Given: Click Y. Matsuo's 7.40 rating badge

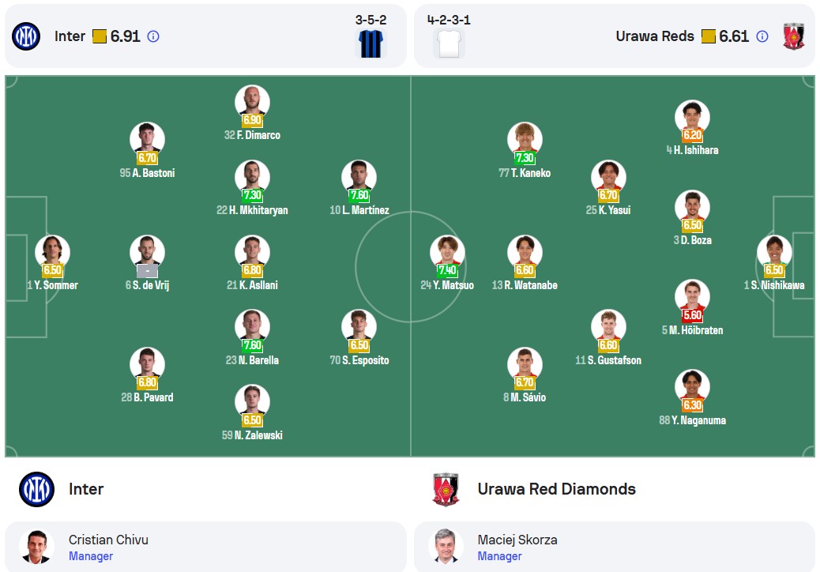Looking at the screenshot, I should point(447,270).
